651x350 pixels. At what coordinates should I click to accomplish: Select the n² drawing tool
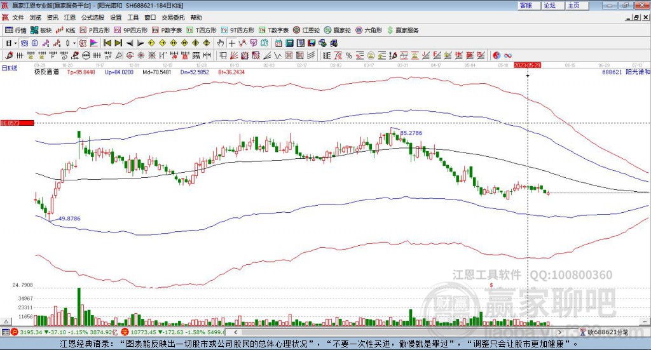(x=108, y=55)
